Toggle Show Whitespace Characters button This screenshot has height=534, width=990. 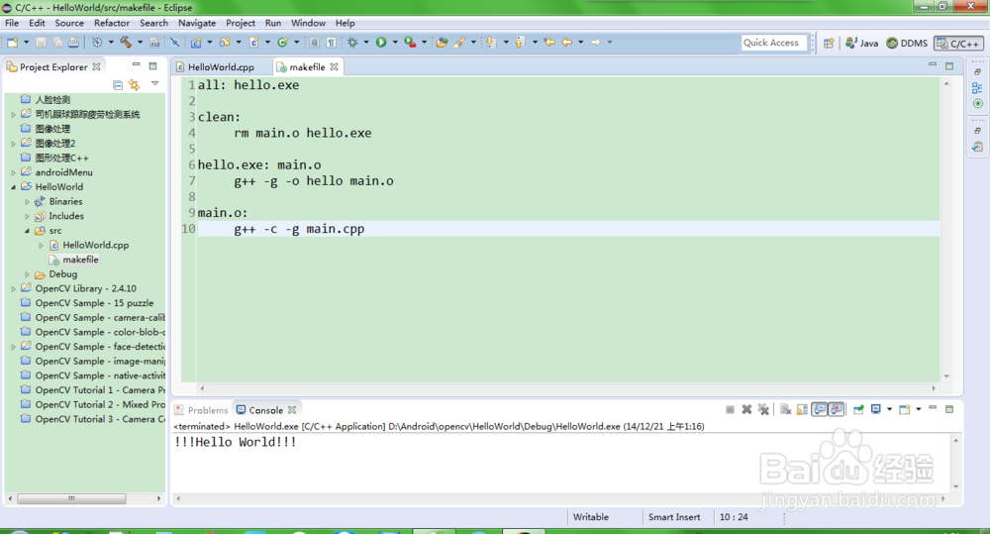[331, 43]
